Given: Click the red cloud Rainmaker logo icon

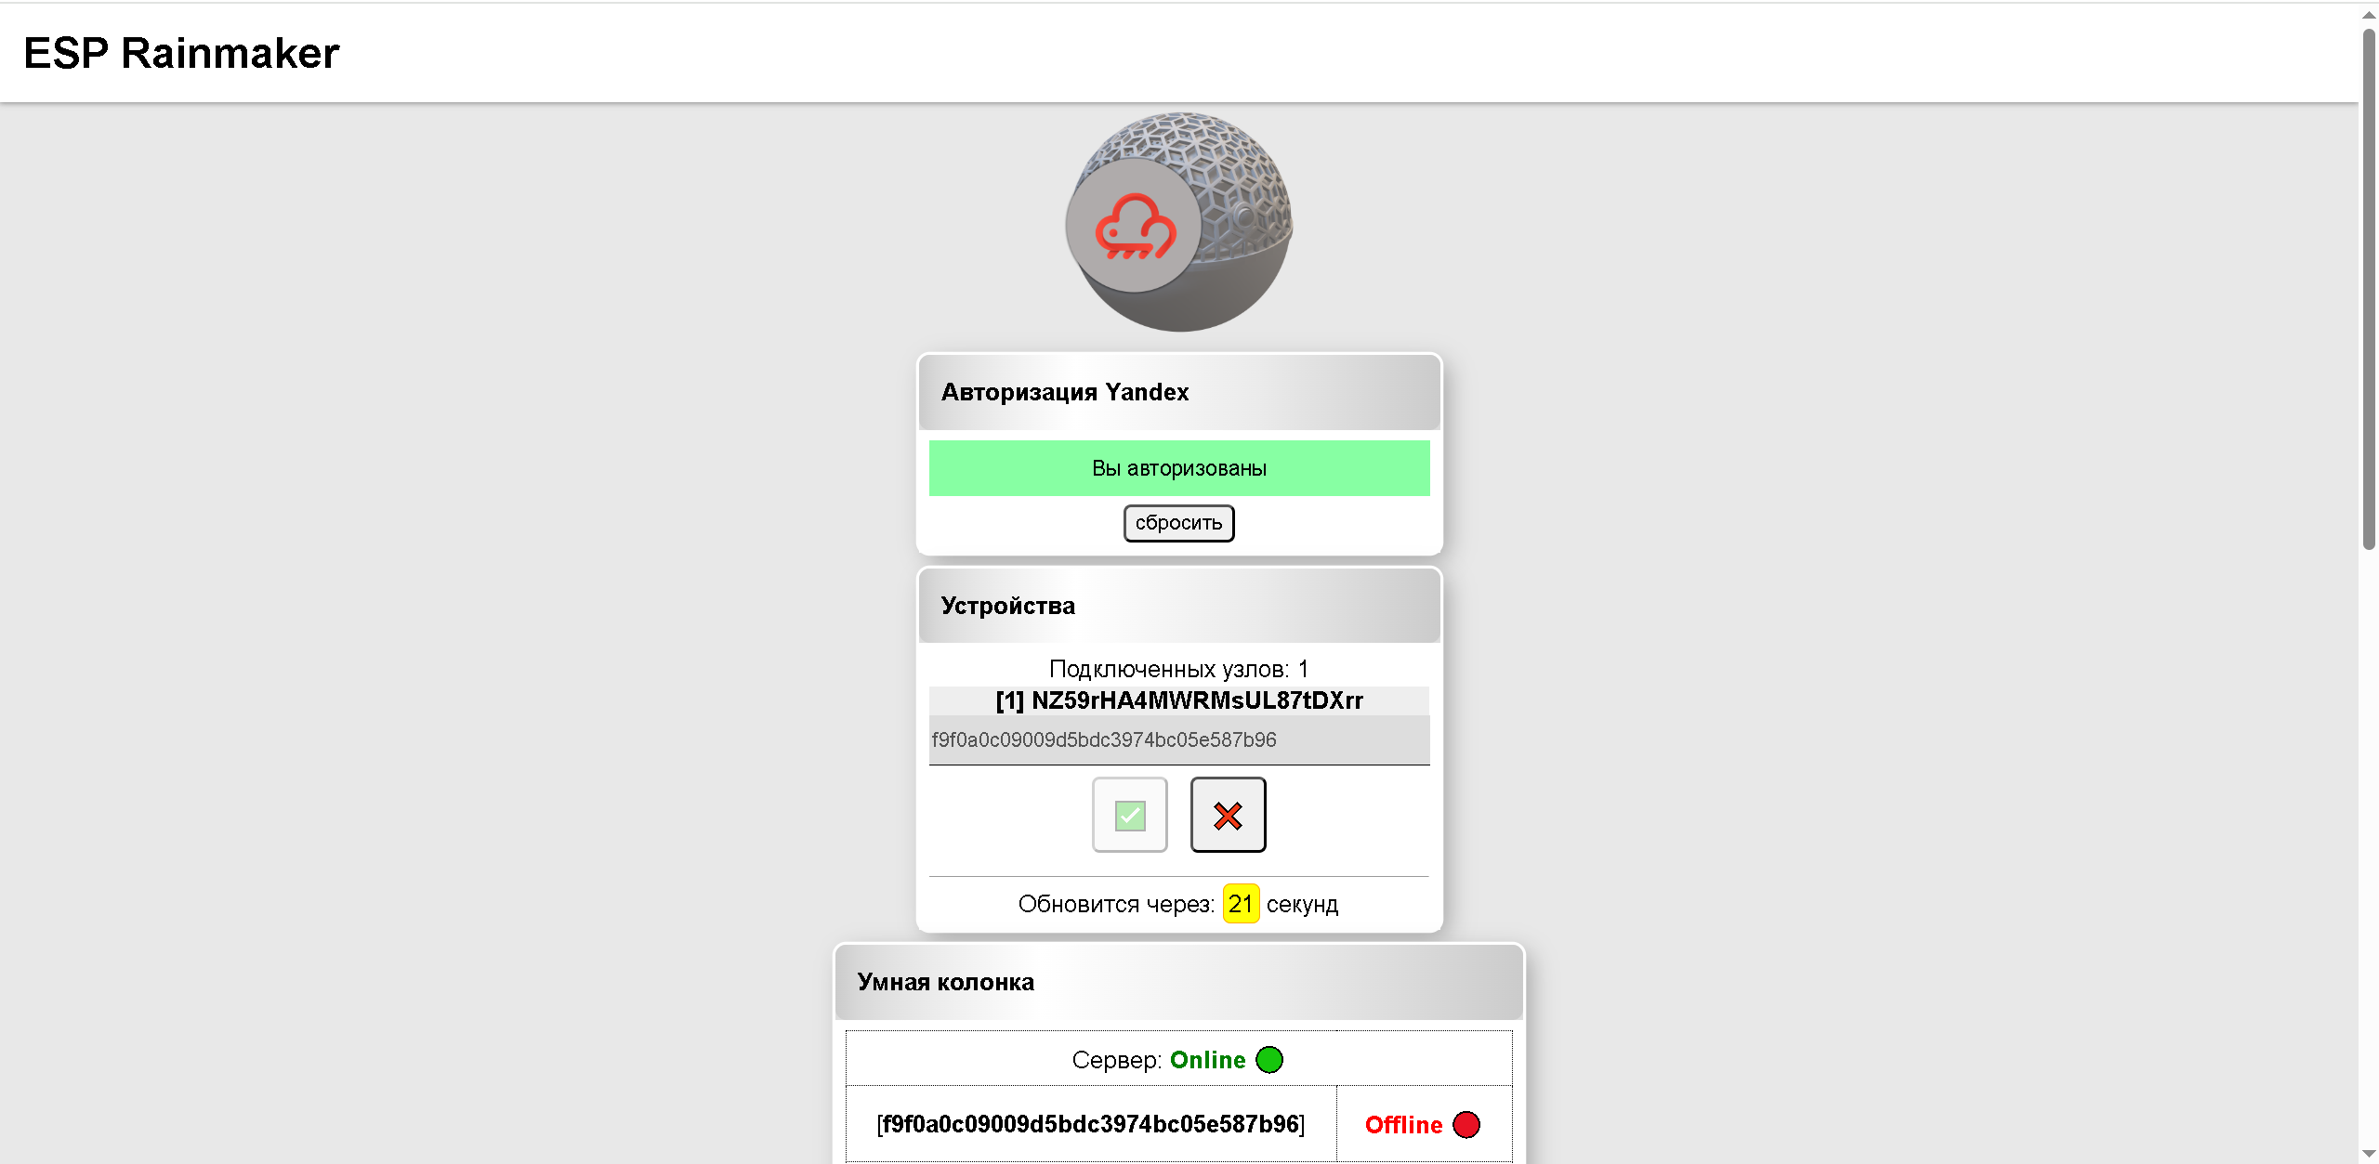Looking at the screenshot, I should point(1135,226).
